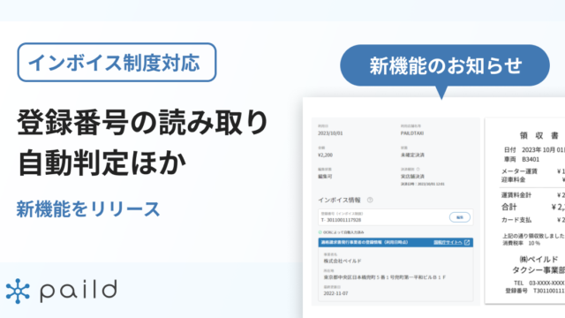Click the OCR auto-input status text

[x=343, y=232]
